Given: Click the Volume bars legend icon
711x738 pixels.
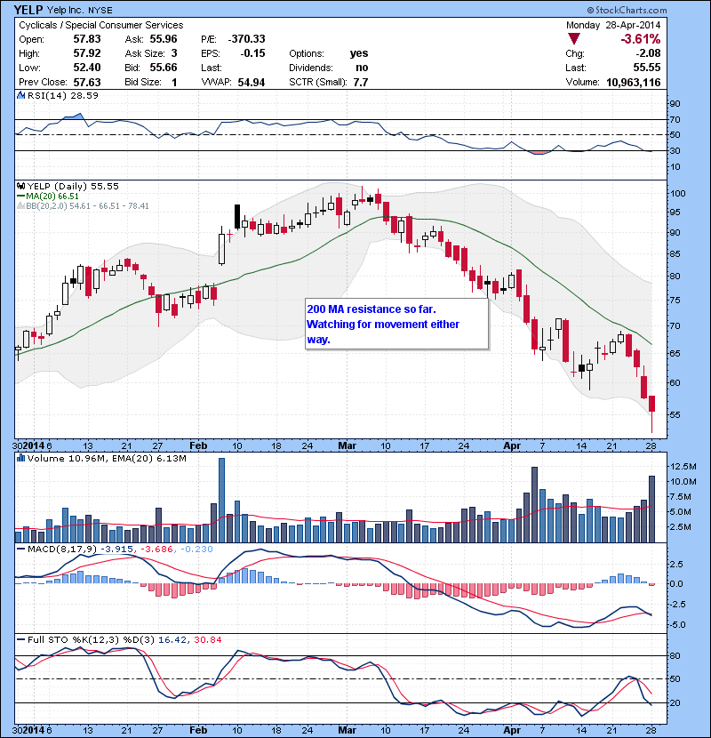Looking at the screenshot, I should (20, 458).
